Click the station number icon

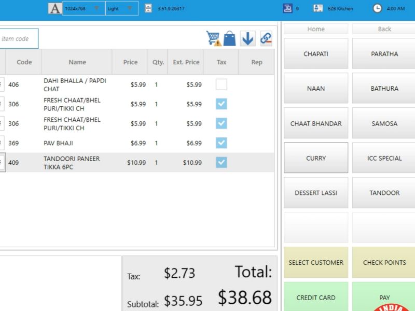(288, 8)
